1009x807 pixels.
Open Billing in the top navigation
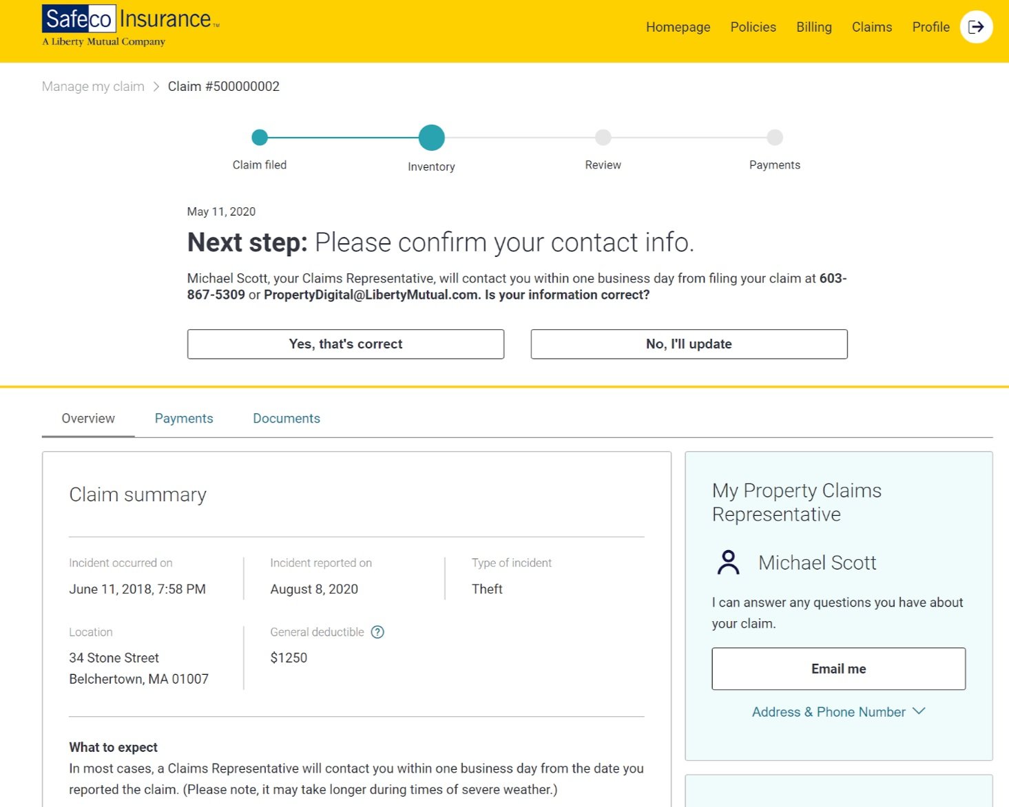point(813,27)
